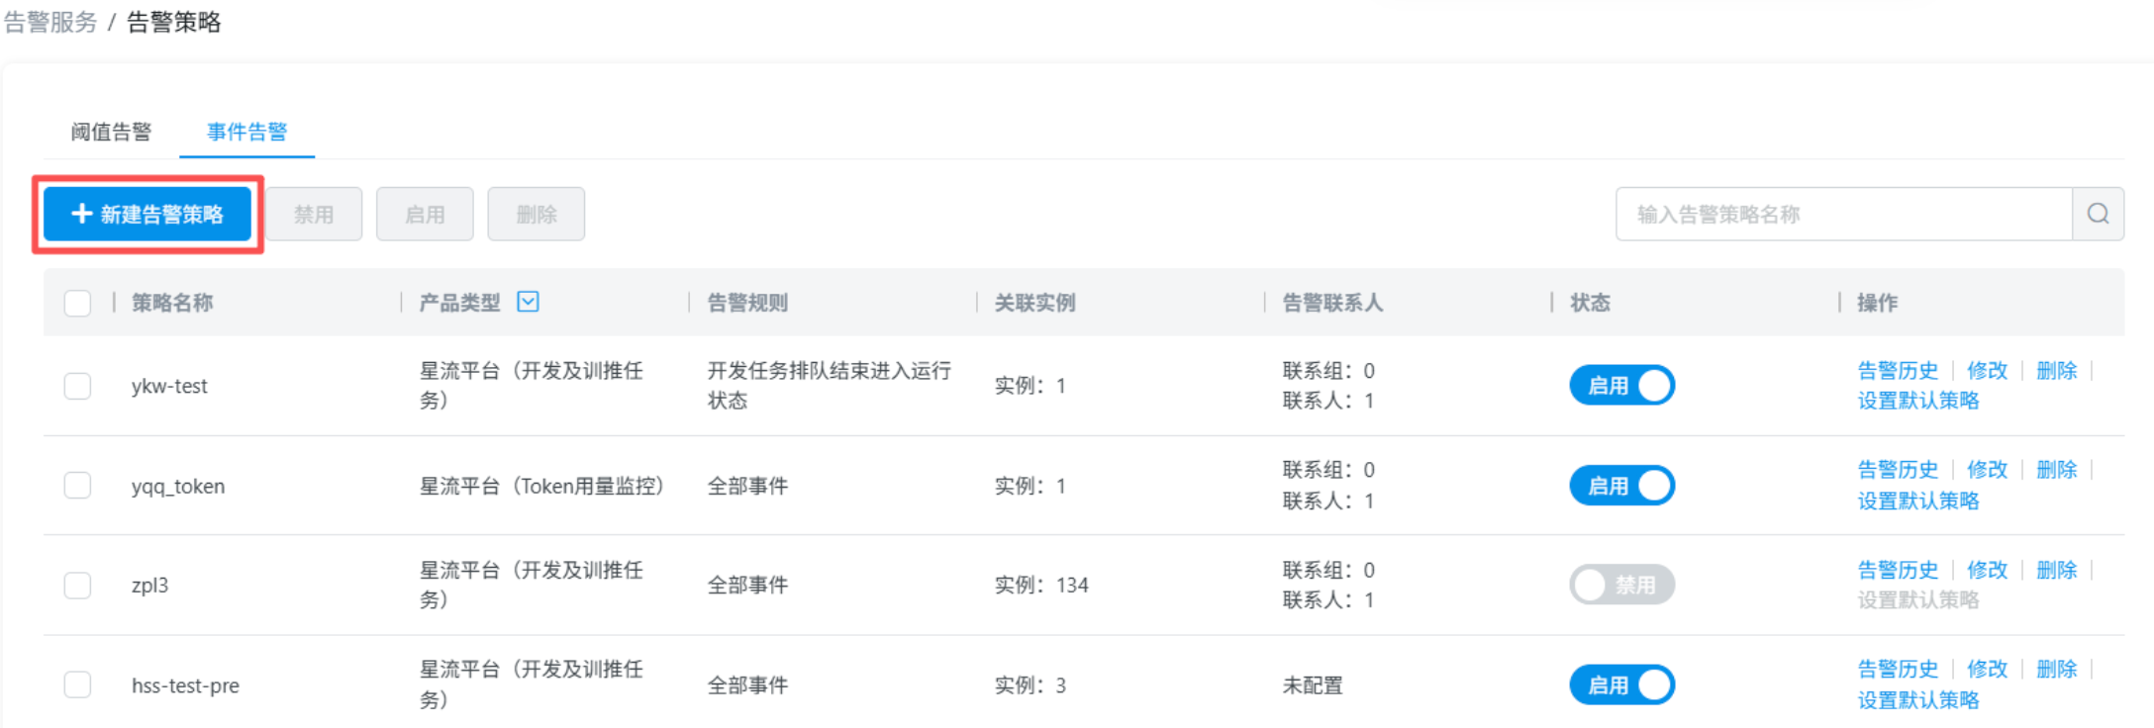Click 新建告警策略 plus button

147,214
